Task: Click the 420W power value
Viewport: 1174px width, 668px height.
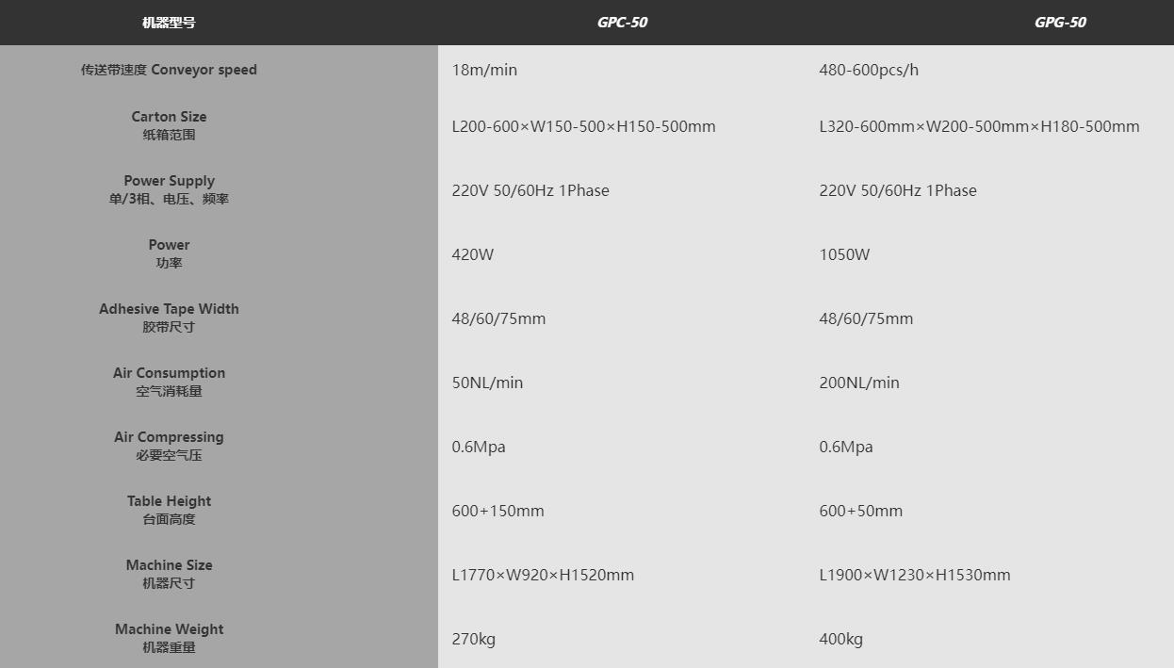Action: click(472, 254)
